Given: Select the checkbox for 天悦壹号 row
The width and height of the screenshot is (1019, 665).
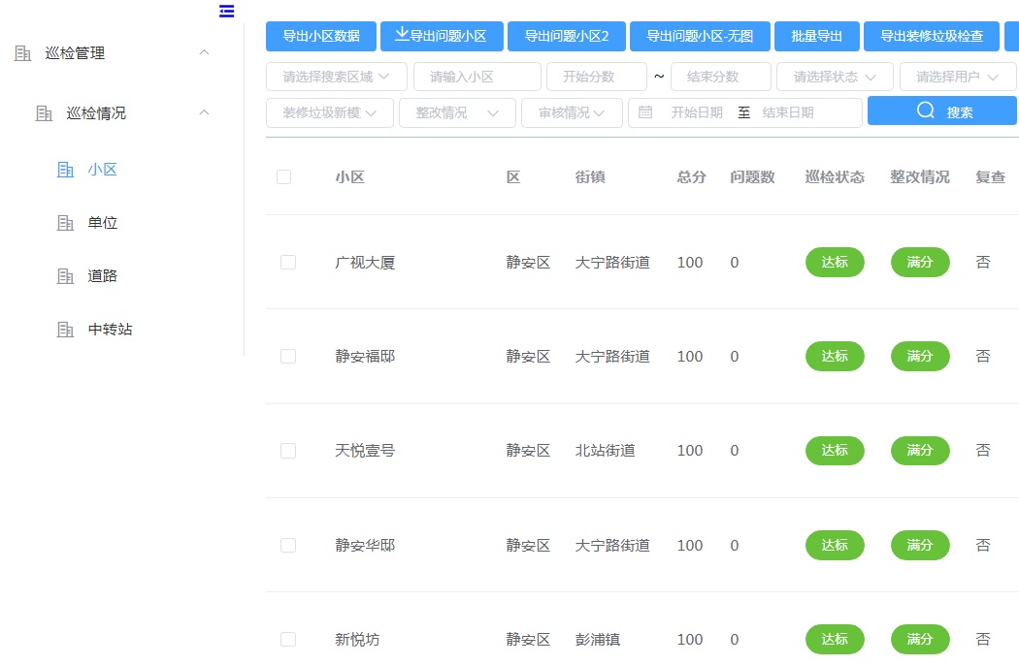Looking at the screenshot, I should click(x=287, y=451).
